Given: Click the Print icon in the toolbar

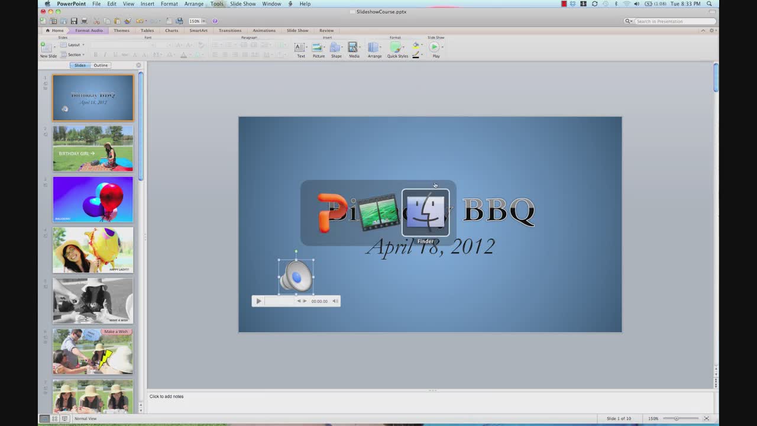Looking at the screenshot, I should pos(84,21).
